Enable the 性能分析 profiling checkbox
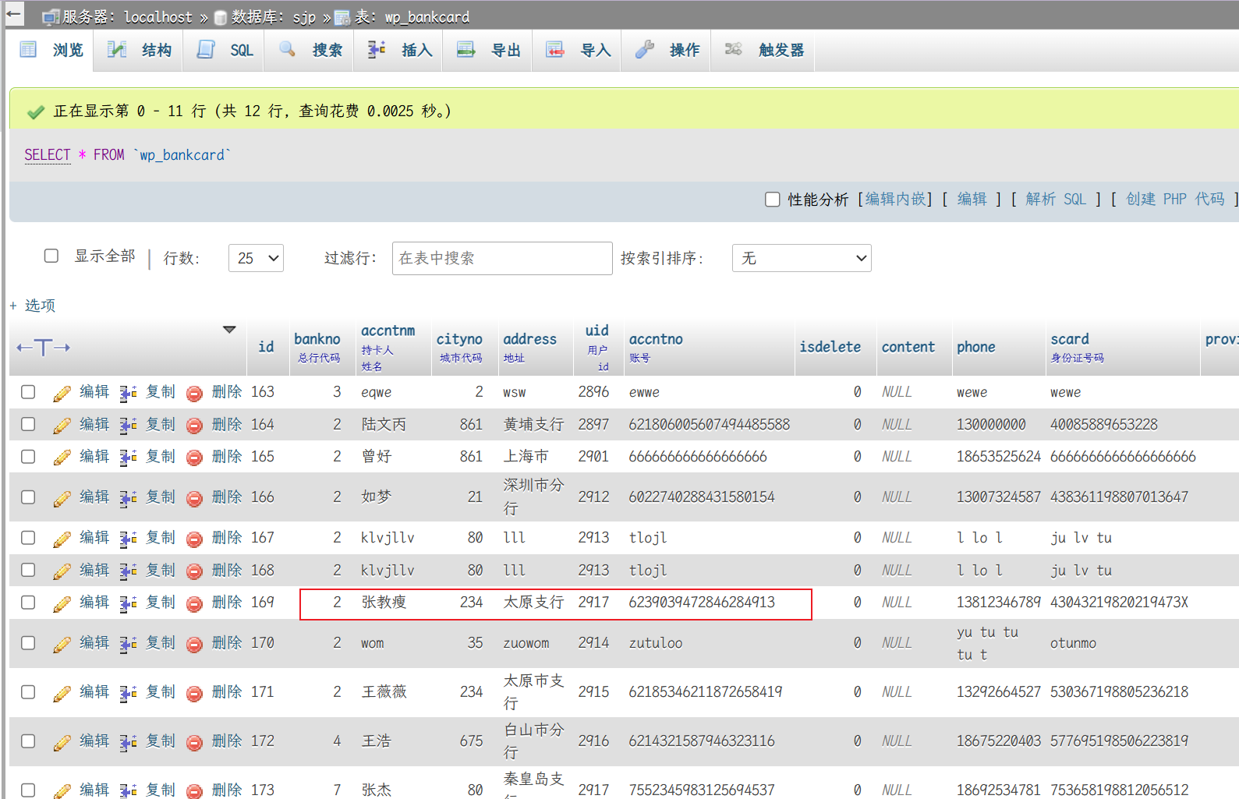1239x799 pixels. 773,200
